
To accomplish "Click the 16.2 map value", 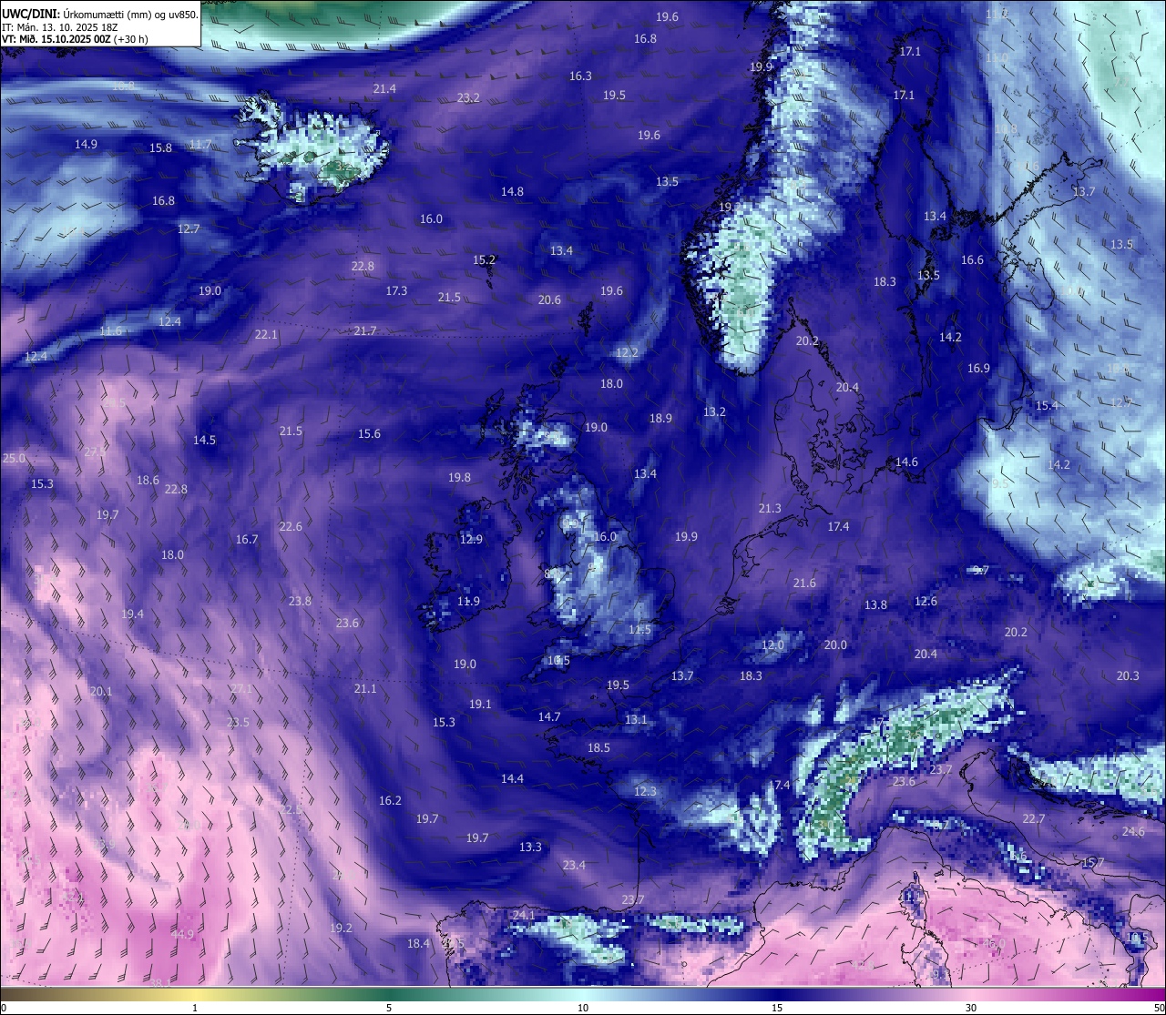I will [390, 800].
